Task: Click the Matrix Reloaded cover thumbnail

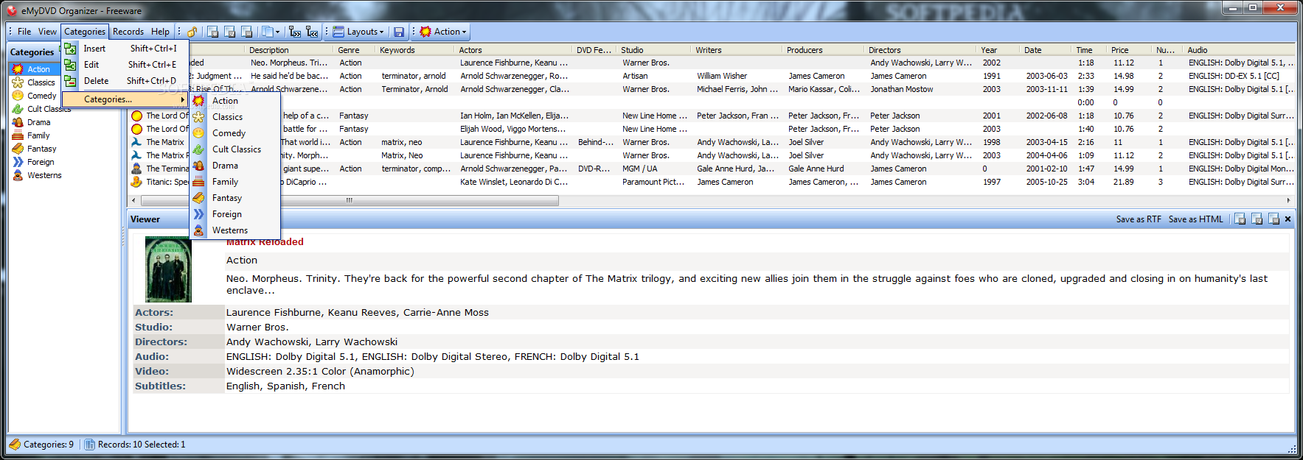Action: (x=168, y=269)
